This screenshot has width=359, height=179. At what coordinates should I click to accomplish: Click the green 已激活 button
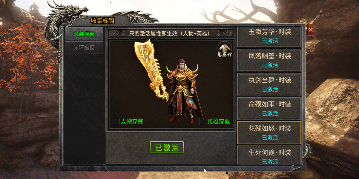[167, 147]
